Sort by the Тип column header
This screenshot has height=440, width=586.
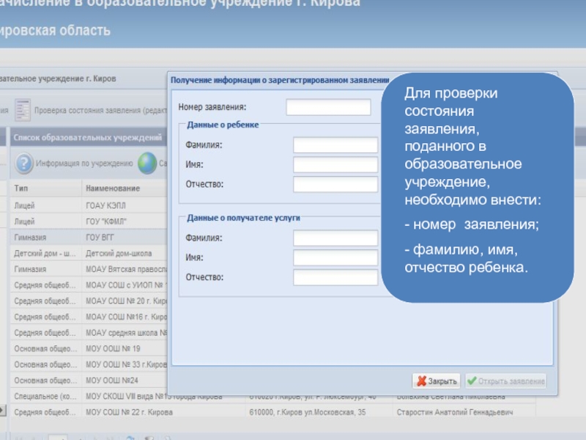44,189
